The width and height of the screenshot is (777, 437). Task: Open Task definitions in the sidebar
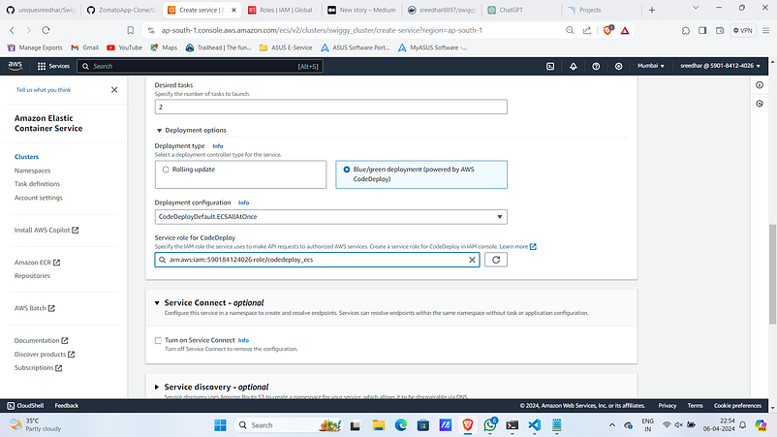pos(37,184)
